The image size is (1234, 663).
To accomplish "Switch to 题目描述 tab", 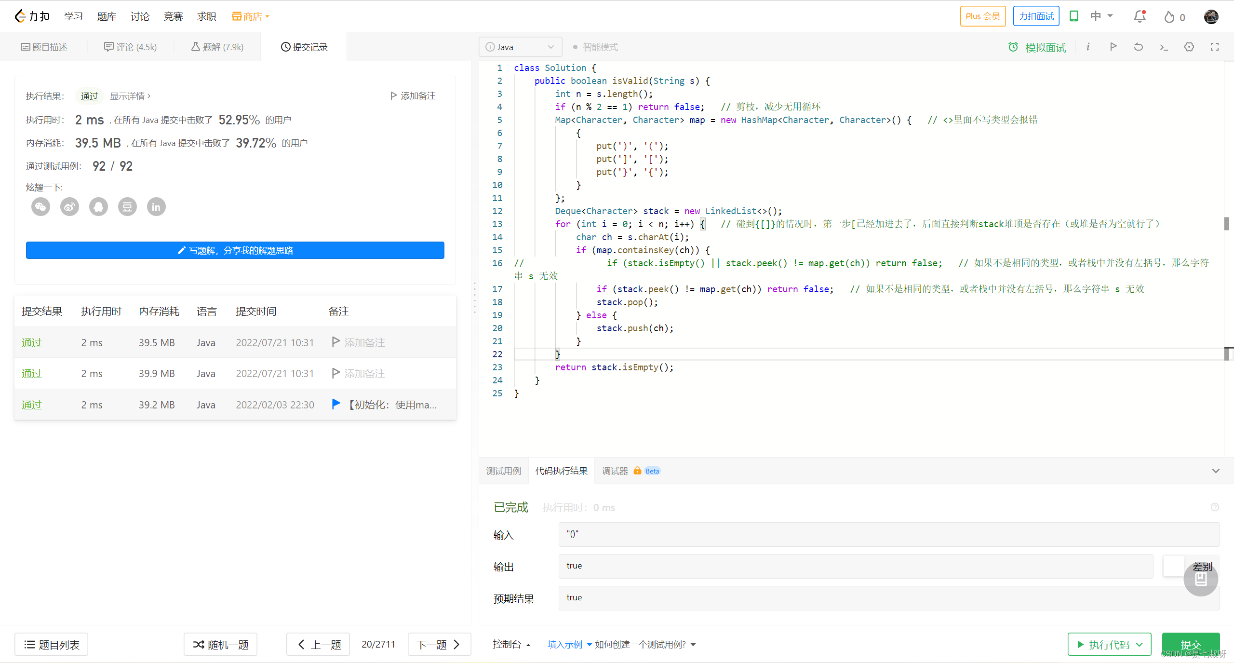I will pos(44,47).
